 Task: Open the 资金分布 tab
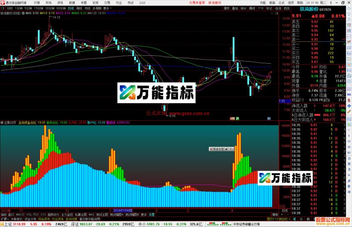(x=30, y=219)
